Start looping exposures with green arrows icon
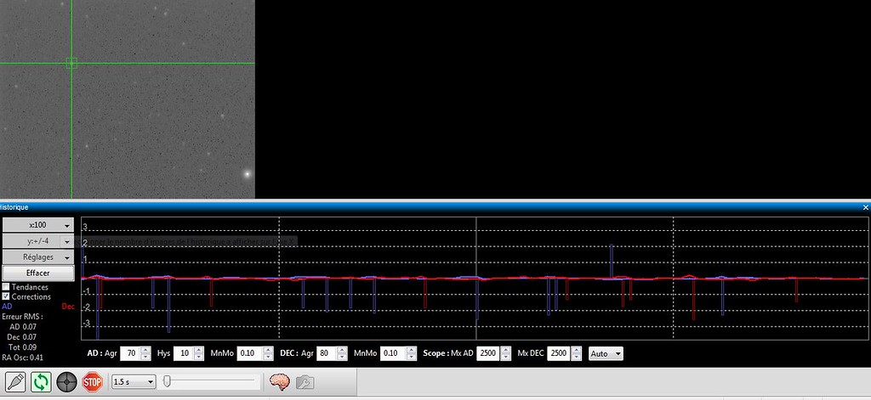Image resolution: width=871 pixels, height=400 pixels. click(41, 381)
